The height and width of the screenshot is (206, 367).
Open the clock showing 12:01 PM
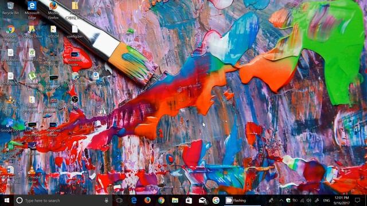pos(342,200)
